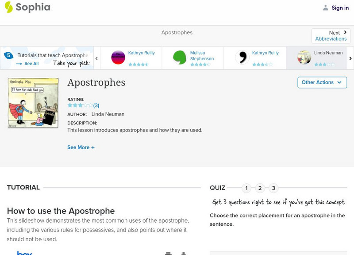This screenshot has width=354, height=255.
Task: Open the Other Actions dropdown
Action: point(322,82)
